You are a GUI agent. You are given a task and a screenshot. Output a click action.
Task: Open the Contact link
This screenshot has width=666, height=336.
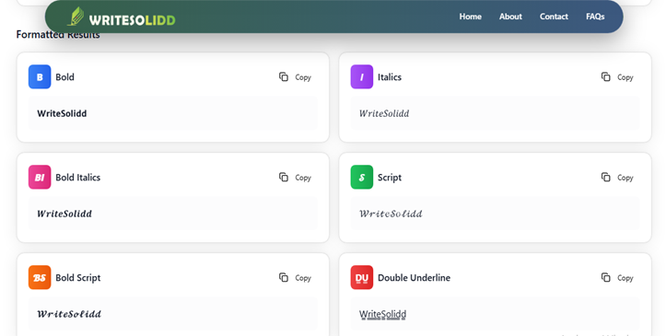554,17
